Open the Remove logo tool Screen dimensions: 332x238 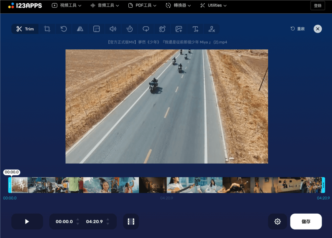212,29
